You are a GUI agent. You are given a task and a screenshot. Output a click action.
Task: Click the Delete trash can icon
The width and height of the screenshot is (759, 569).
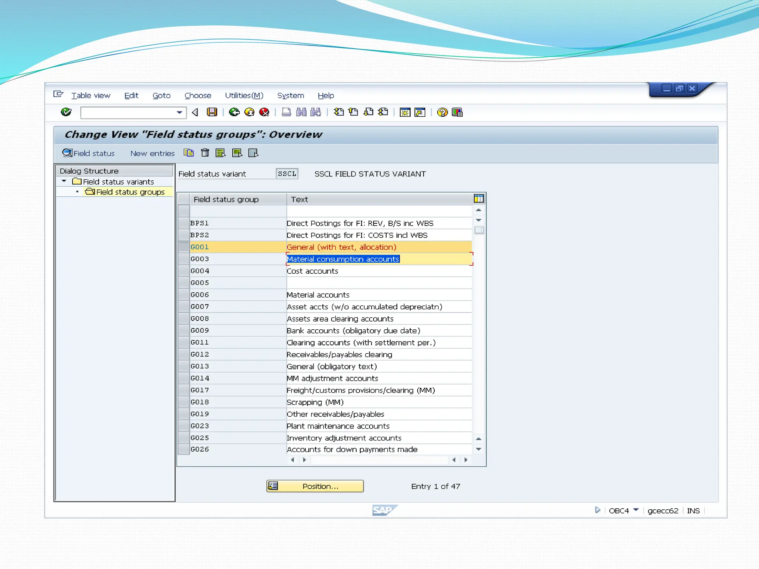[x=205, y=153]
